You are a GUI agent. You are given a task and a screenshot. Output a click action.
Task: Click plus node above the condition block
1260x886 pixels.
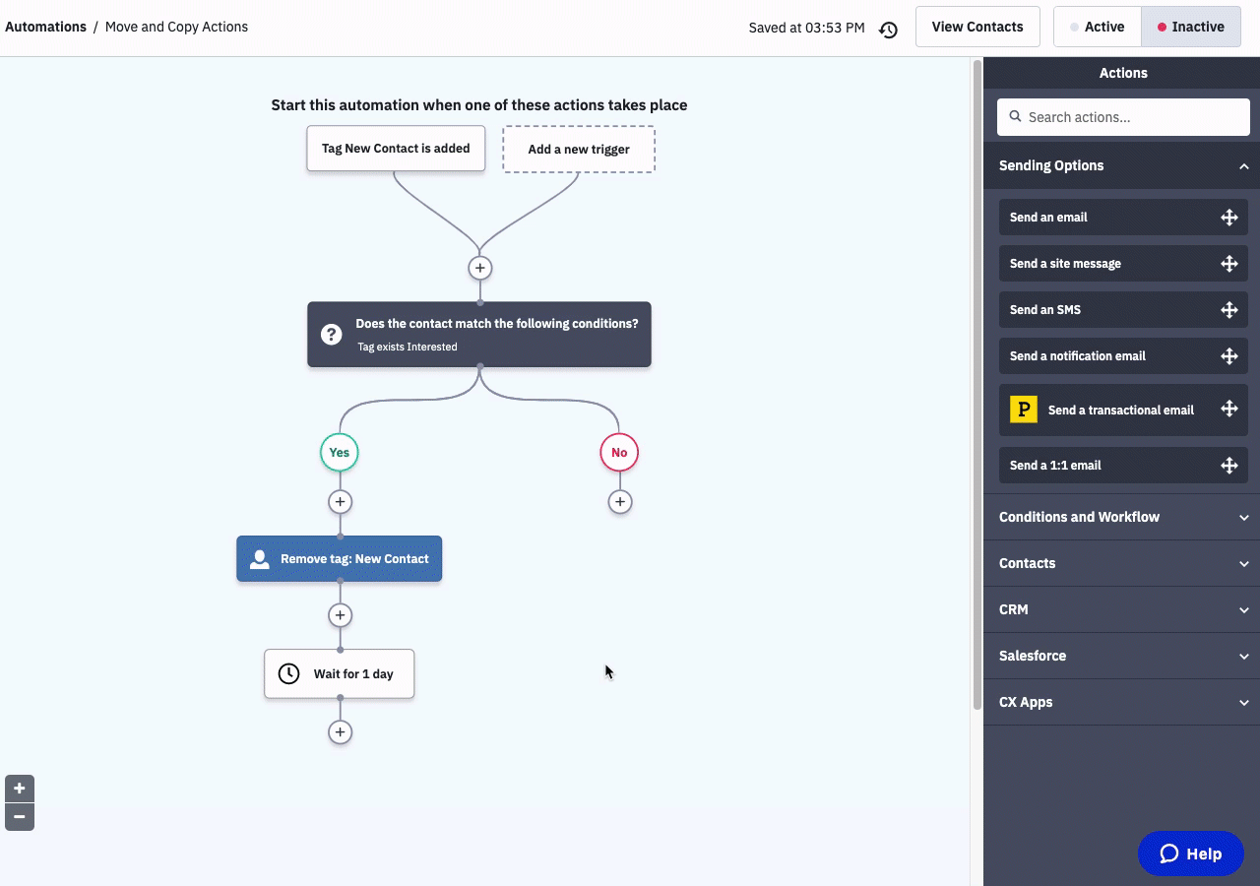pyautogui.click(x=479, y=268)
